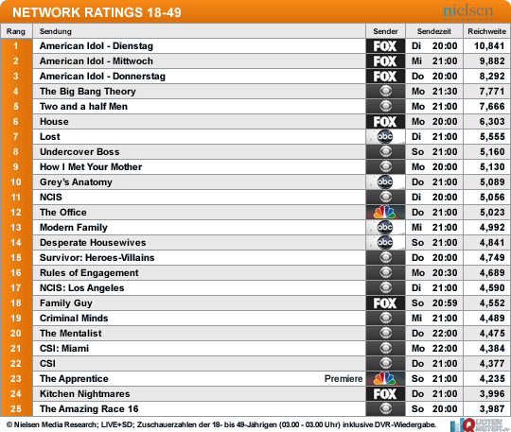Click the orange rank cell number 12
The width and height of the screenshot is (511, 432).
click(16, 213)
